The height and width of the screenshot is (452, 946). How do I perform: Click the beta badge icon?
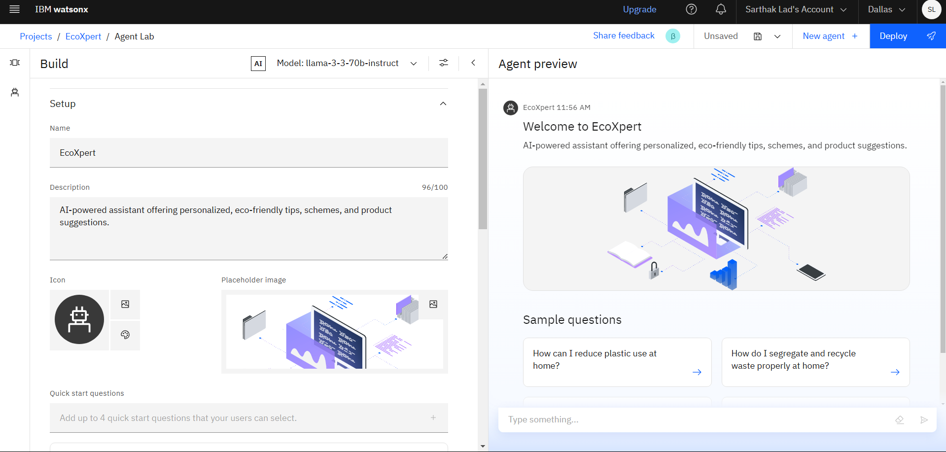(673, 36)
